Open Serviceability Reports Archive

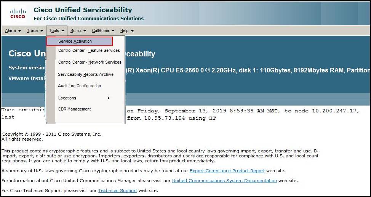pyautogui.click(x=86, y=74)
